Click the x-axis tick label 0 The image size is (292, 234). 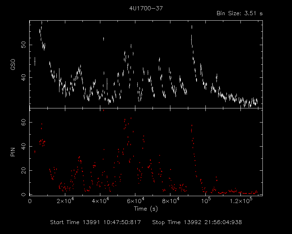(30, 201)
